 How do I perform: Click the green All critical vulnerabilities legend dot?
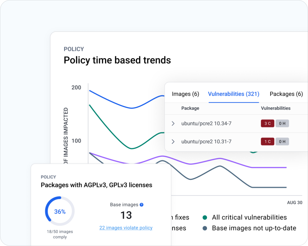205,217
